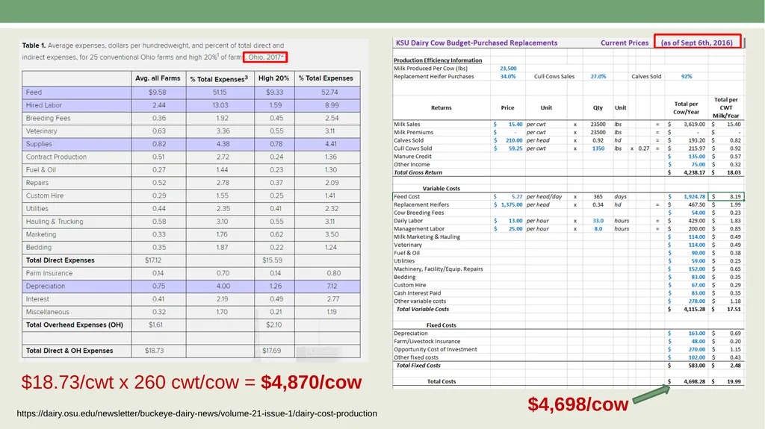The height and width of the screenshot is (429, 765).
Task: Select the Miscellaneous row label
Action: [x=47, y=312]
